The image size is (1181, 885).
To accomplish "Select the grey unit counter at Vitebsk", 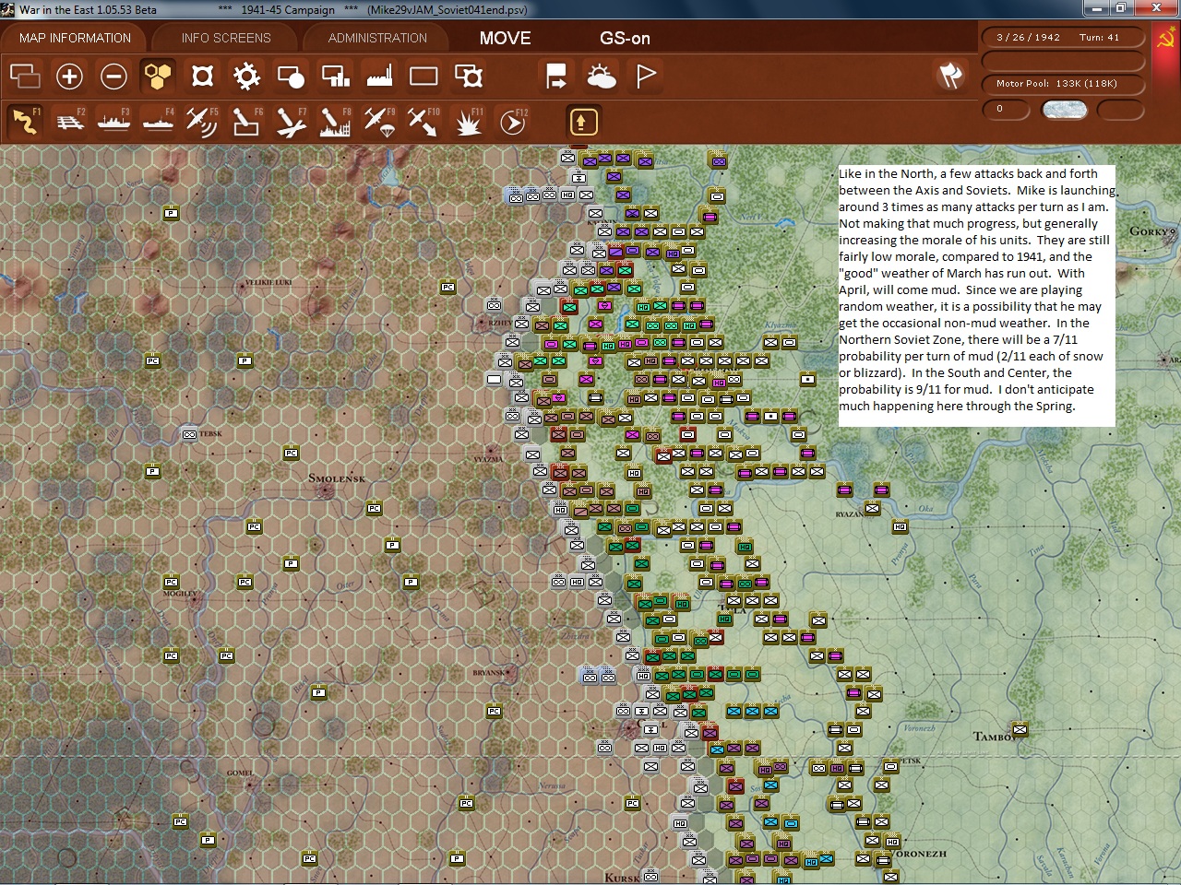I will pyautogui.click(x=189, y=434).
